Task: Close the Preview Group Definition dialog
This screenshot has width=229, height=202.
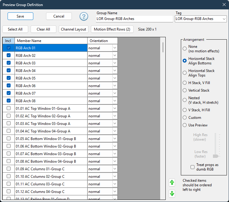Action: 224,5
